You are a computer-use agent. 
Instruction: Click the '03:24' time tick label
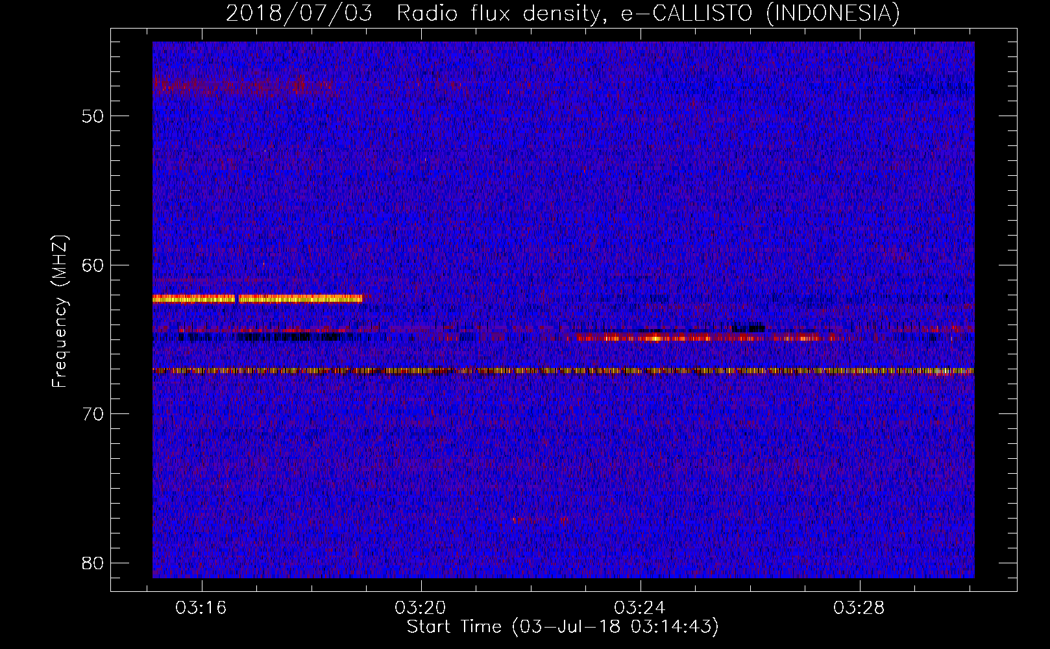[640, 608]
